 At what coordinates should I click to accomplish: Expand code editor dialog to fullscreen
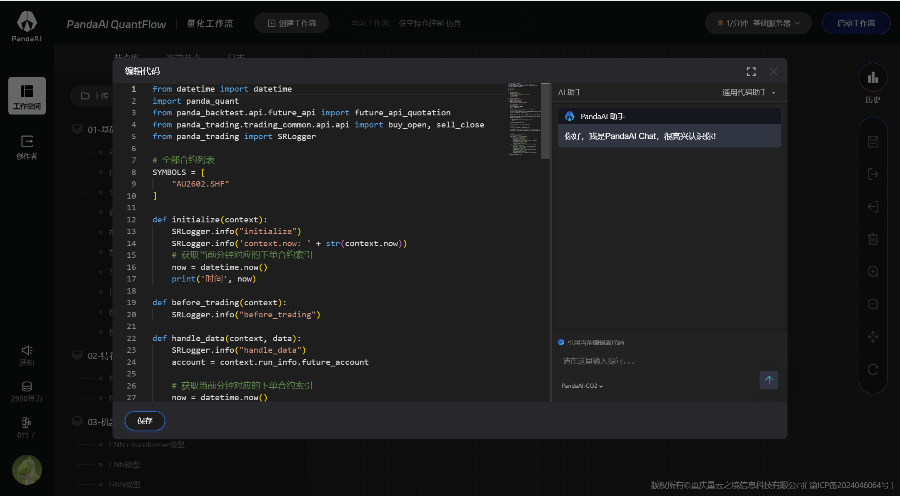[751, 72]
